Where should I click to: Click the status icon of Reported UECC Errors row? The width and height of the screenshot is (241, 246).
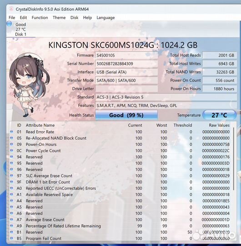(11, 188)
